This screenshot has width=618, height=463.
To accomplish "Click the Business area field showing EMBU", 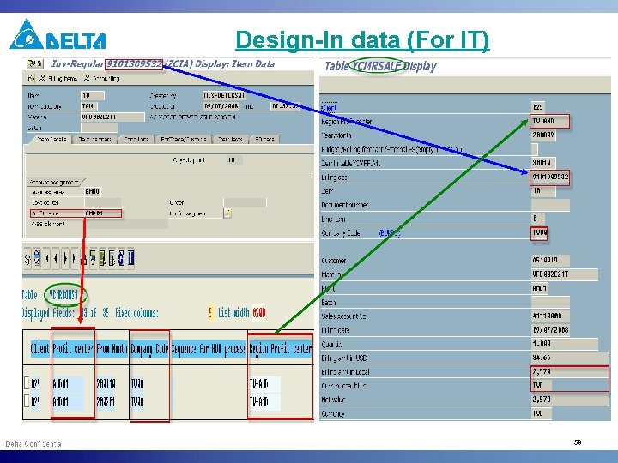I will click(x=93, y=192).
